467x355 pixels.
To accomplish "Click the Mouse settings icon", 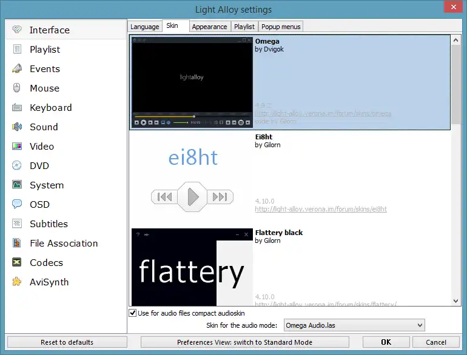I will coord(17,88).
